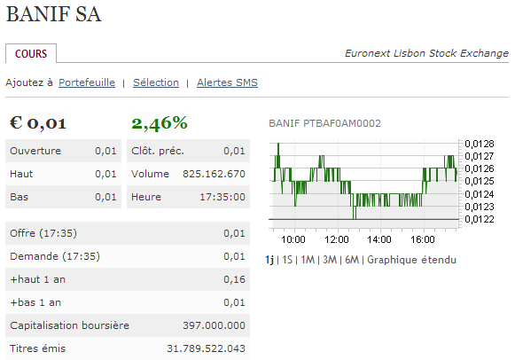
Task: Click the 2,46% change value
Action: (160, 123)
